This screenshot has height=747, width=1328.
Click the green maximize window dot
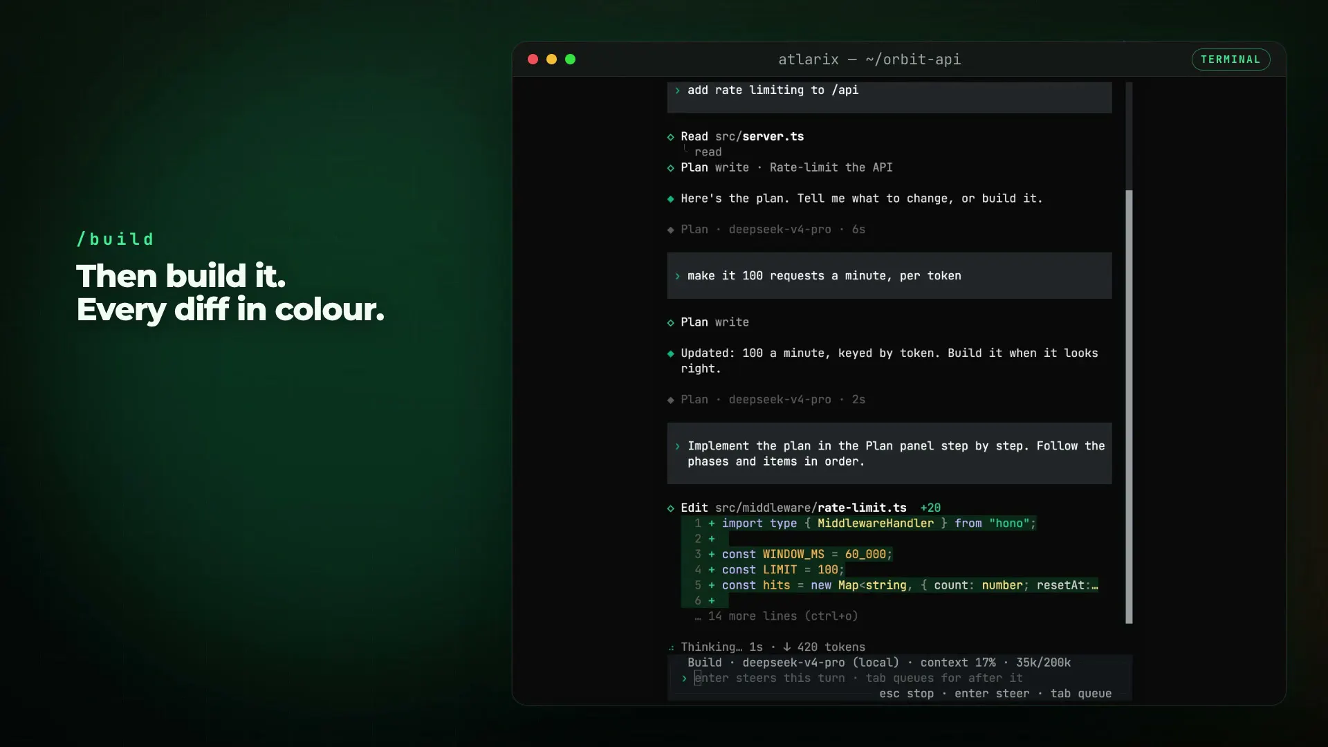(570, 59)
